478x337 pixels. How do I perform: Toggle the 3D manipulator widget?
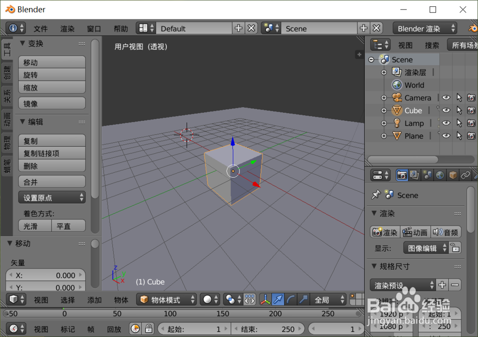(265, 300)
